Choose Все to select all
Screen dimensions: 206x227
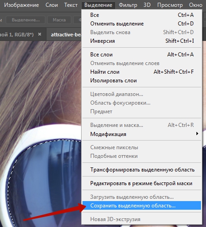[x=142, y=15]
